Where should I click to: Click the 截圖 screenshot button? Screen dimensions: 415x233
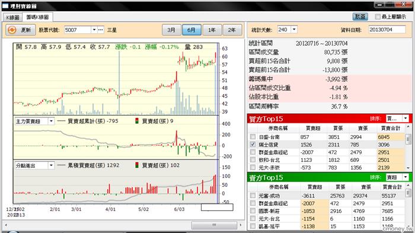[x=360, y=17]
